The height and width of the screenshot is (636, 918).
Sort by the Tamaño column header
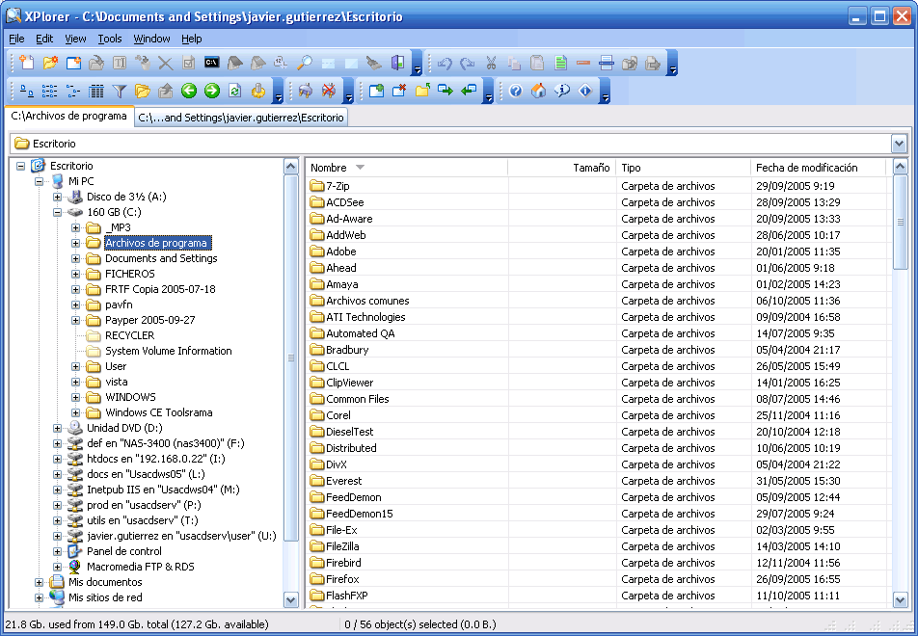pyautogui.click(x=561, y=168)
